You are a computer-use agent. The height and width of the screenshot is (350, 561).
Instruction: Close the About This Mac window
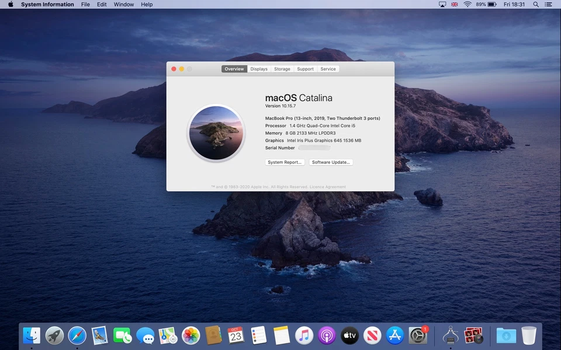(174, 69)
